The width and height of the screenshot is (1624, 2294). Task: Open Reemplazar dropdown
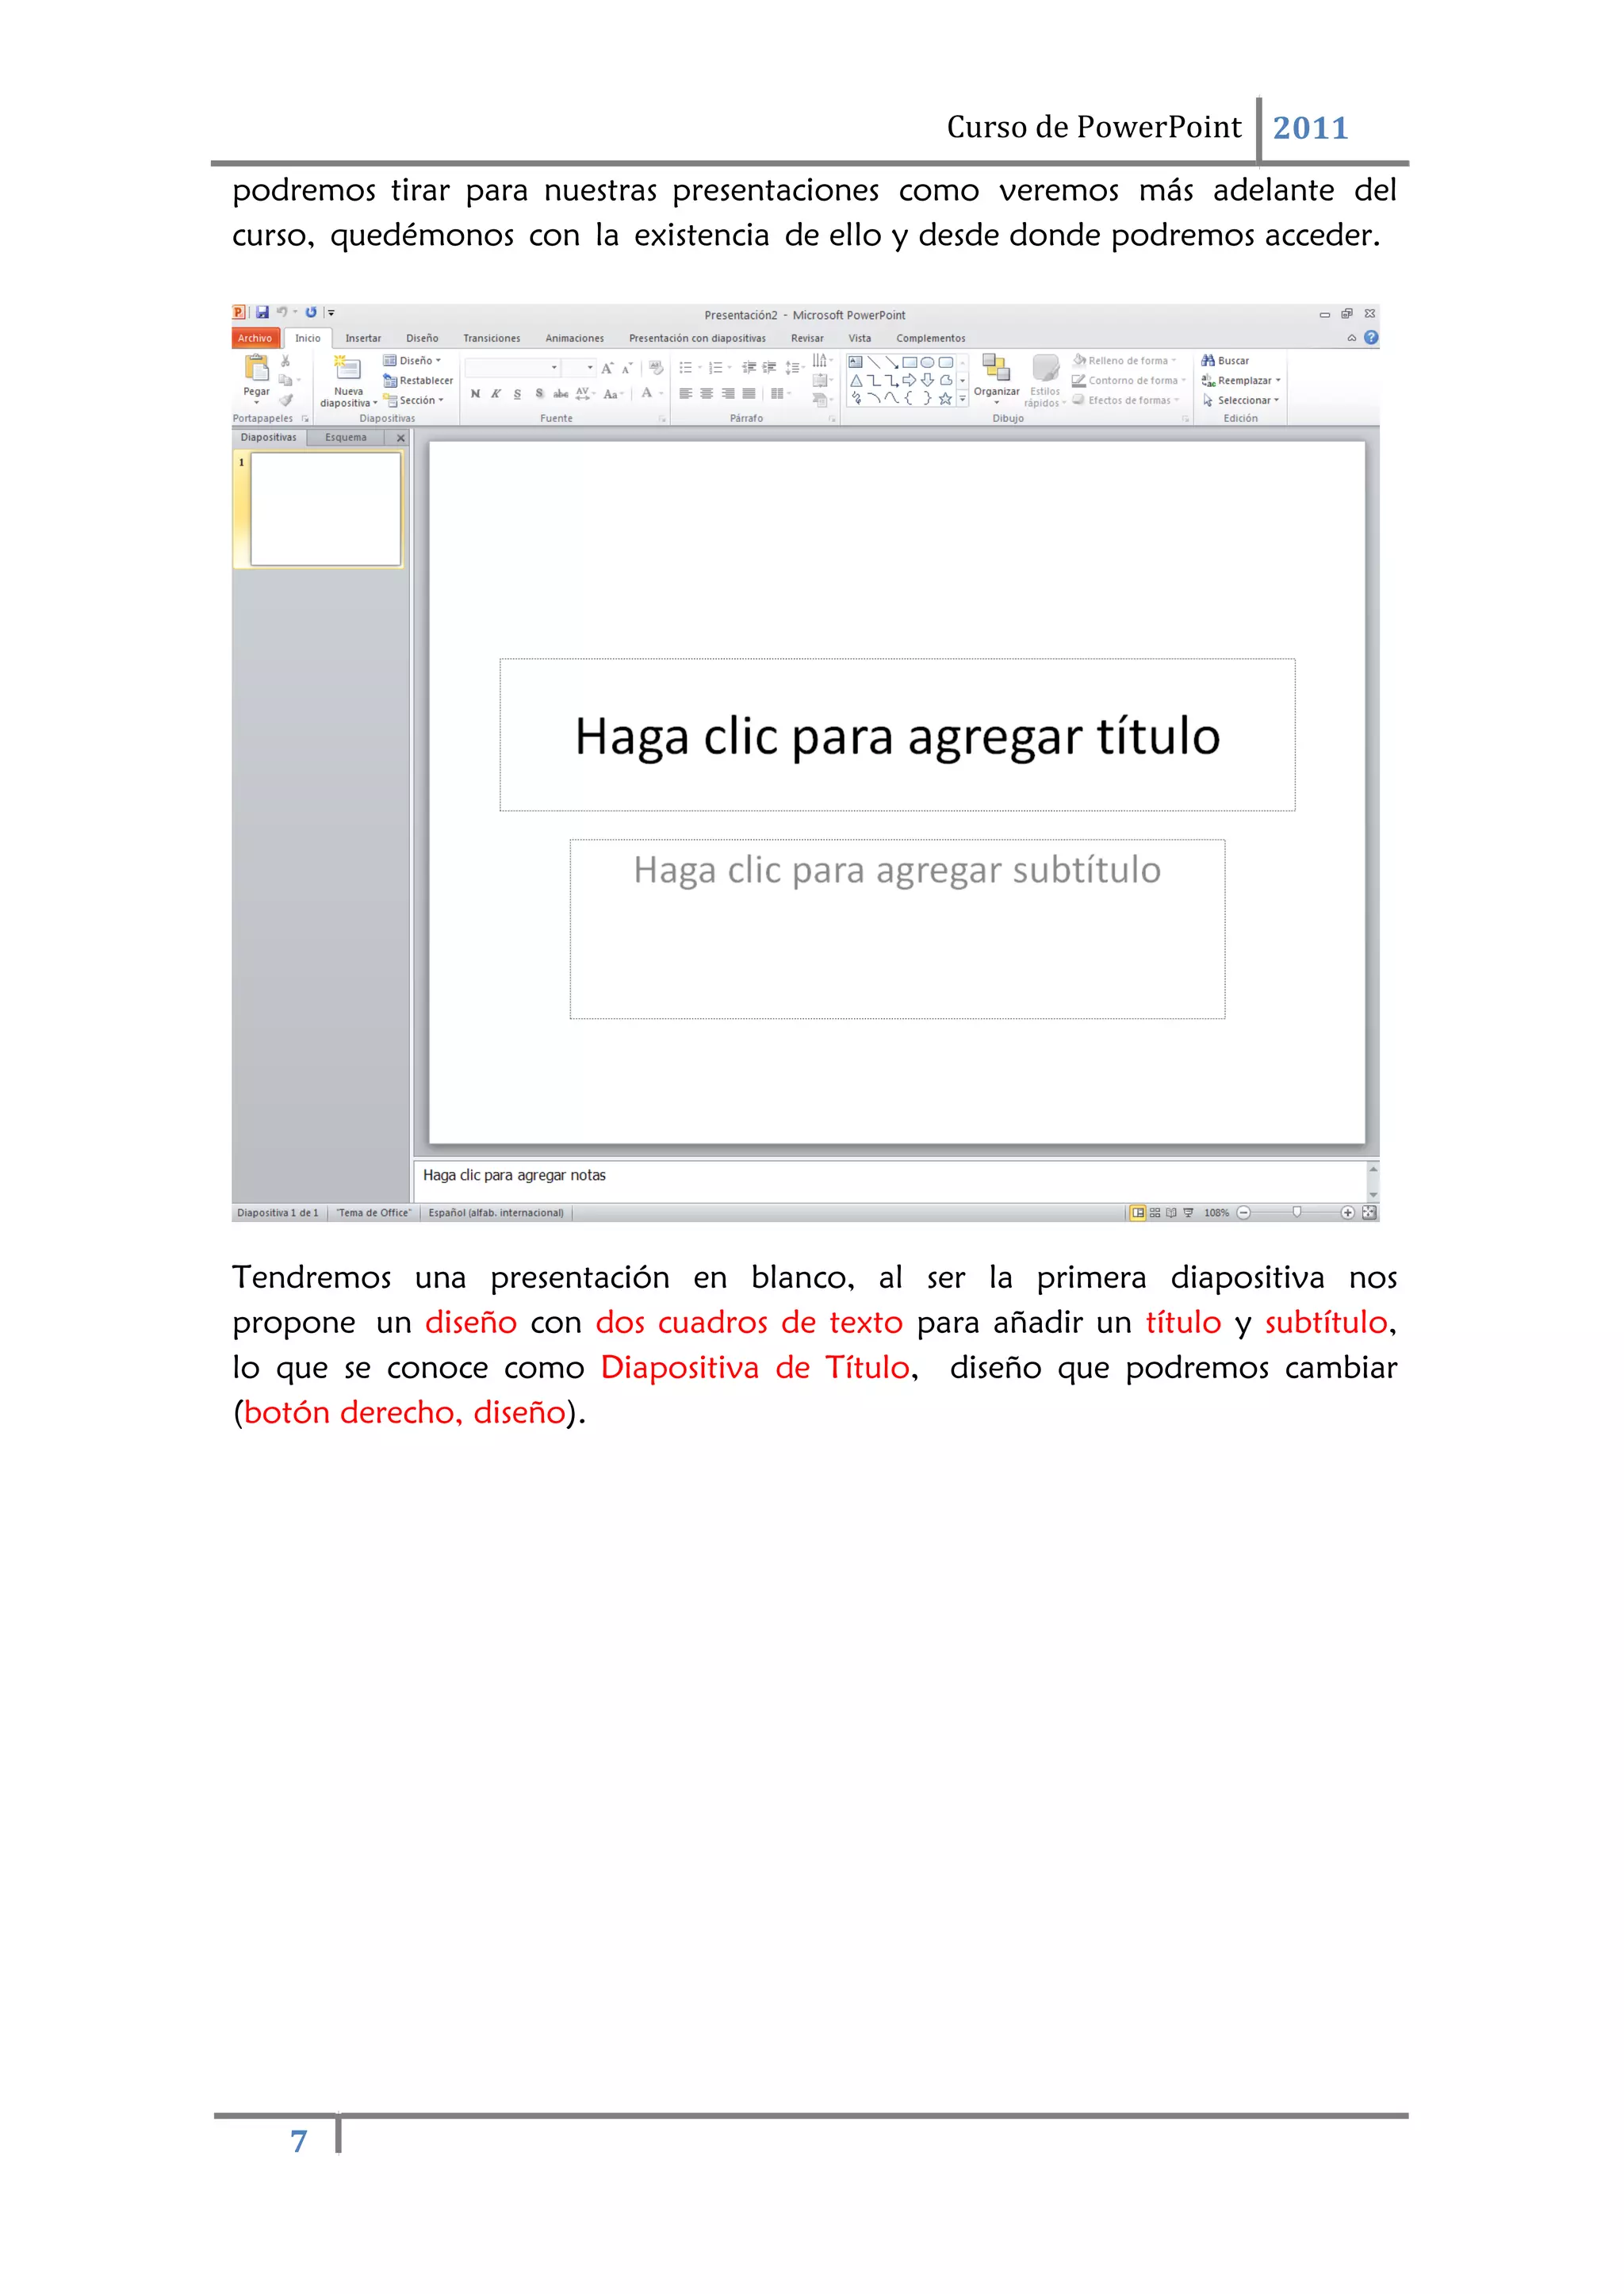coord(1241,380)
